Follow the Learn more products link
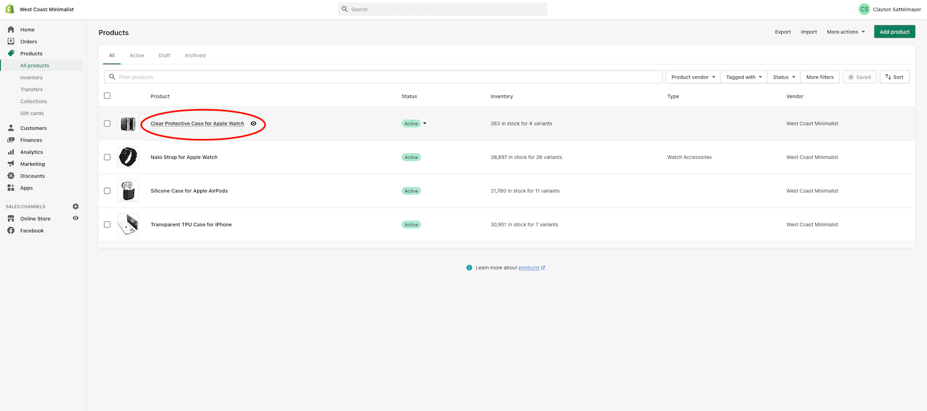The image size is (927, 411). pyautogui.click(x=531, y=268)
